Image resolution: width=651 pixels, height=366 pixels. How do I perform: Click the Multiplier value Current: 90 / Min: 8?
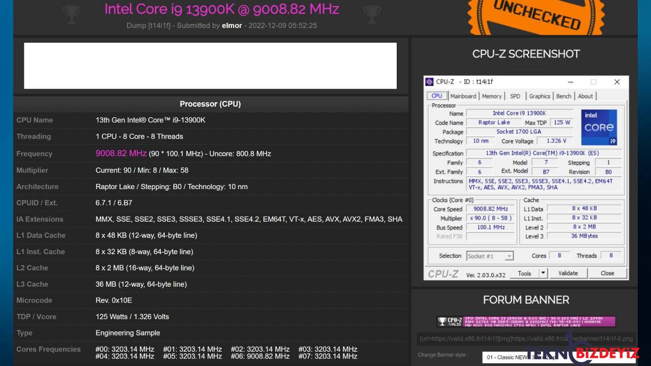(x=142, y=170)
